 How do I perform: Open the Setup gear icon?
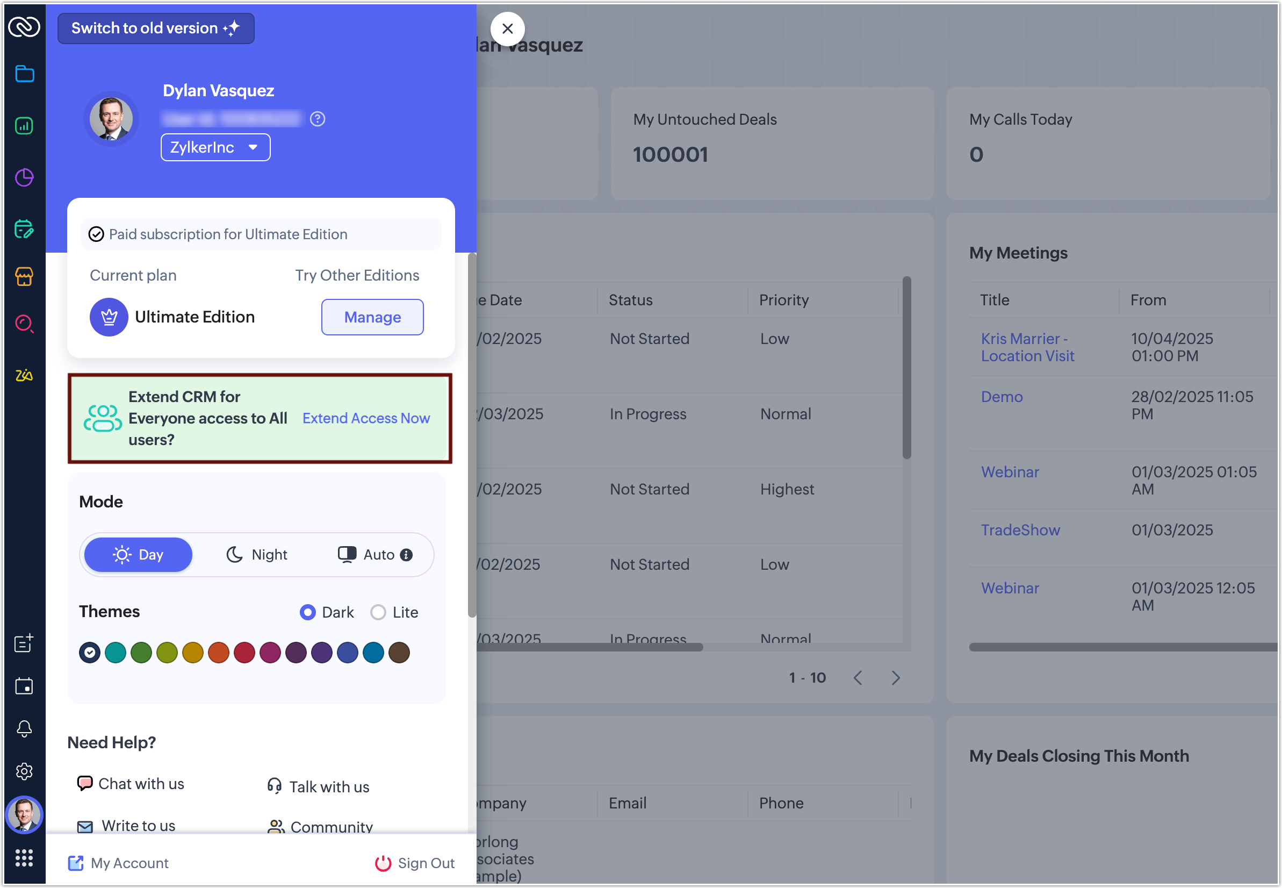25,771
